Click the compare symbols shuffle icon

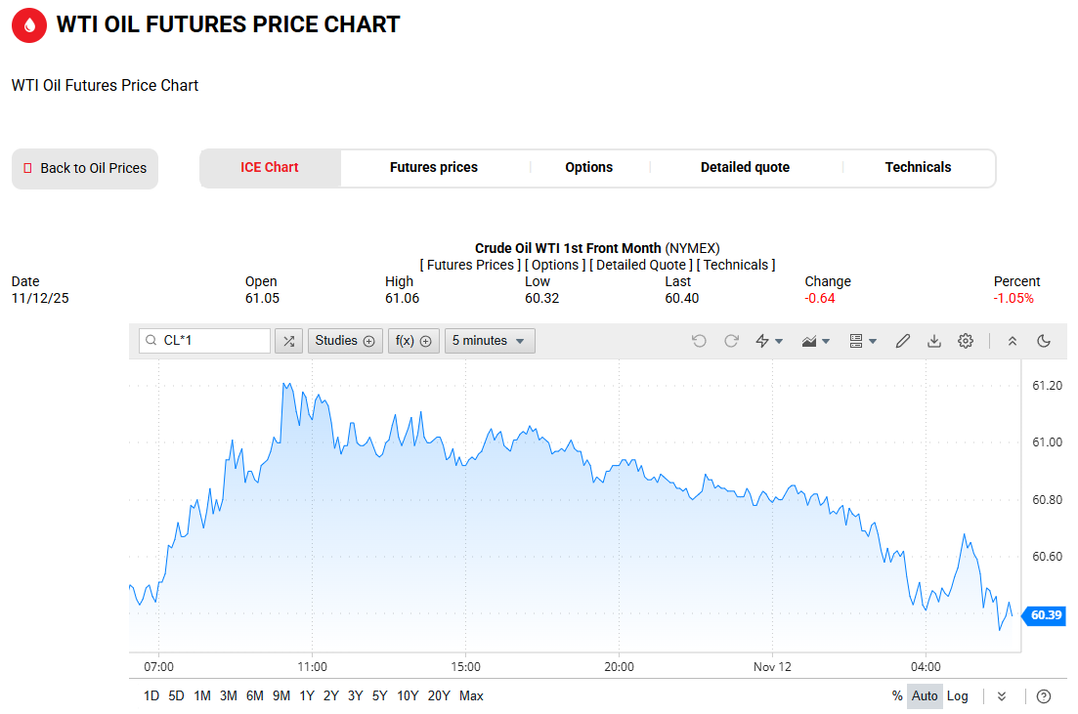point(288,341)
